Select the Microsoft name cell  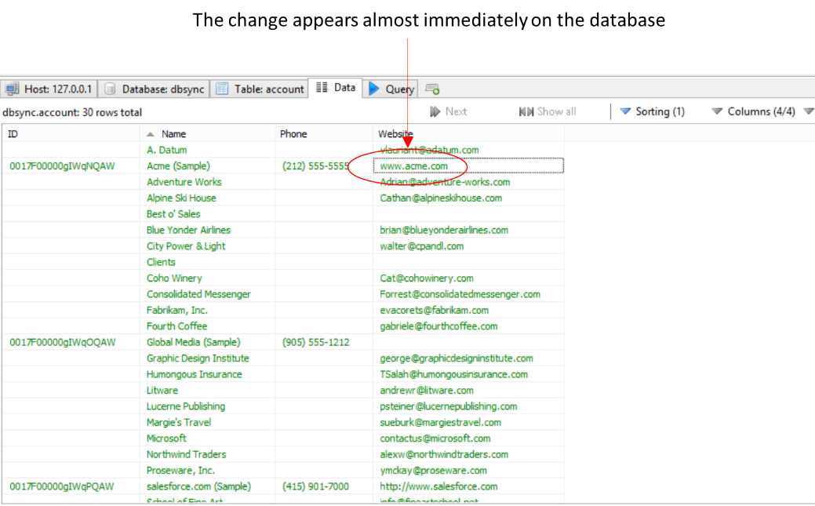tap(166, 439)
